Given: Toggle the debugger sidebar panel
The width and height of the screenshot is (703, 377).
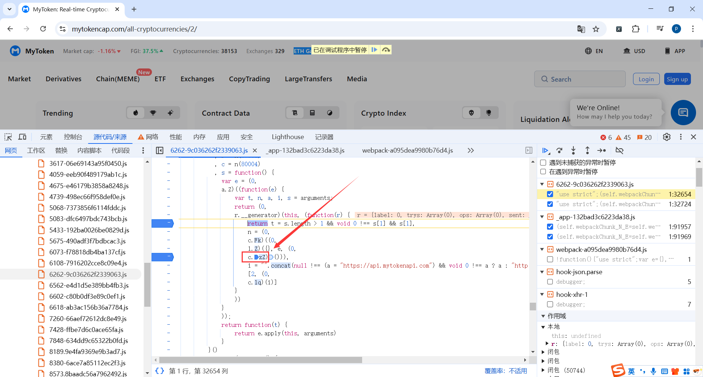Looking at the screenshot, I should click(529, 150).
